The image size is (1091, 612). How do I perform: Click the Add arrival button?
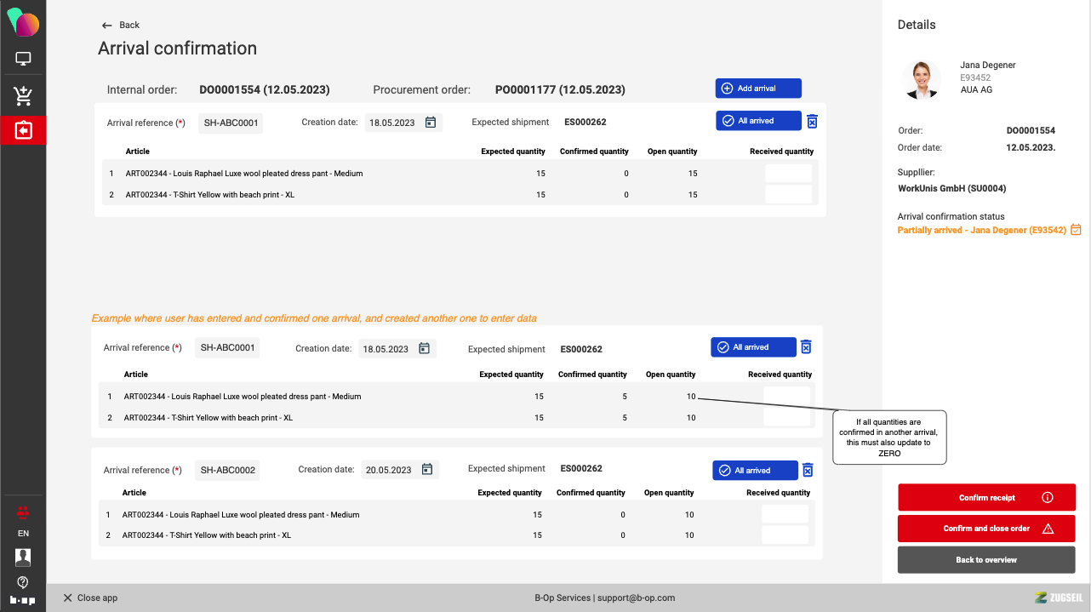point(757,89)
